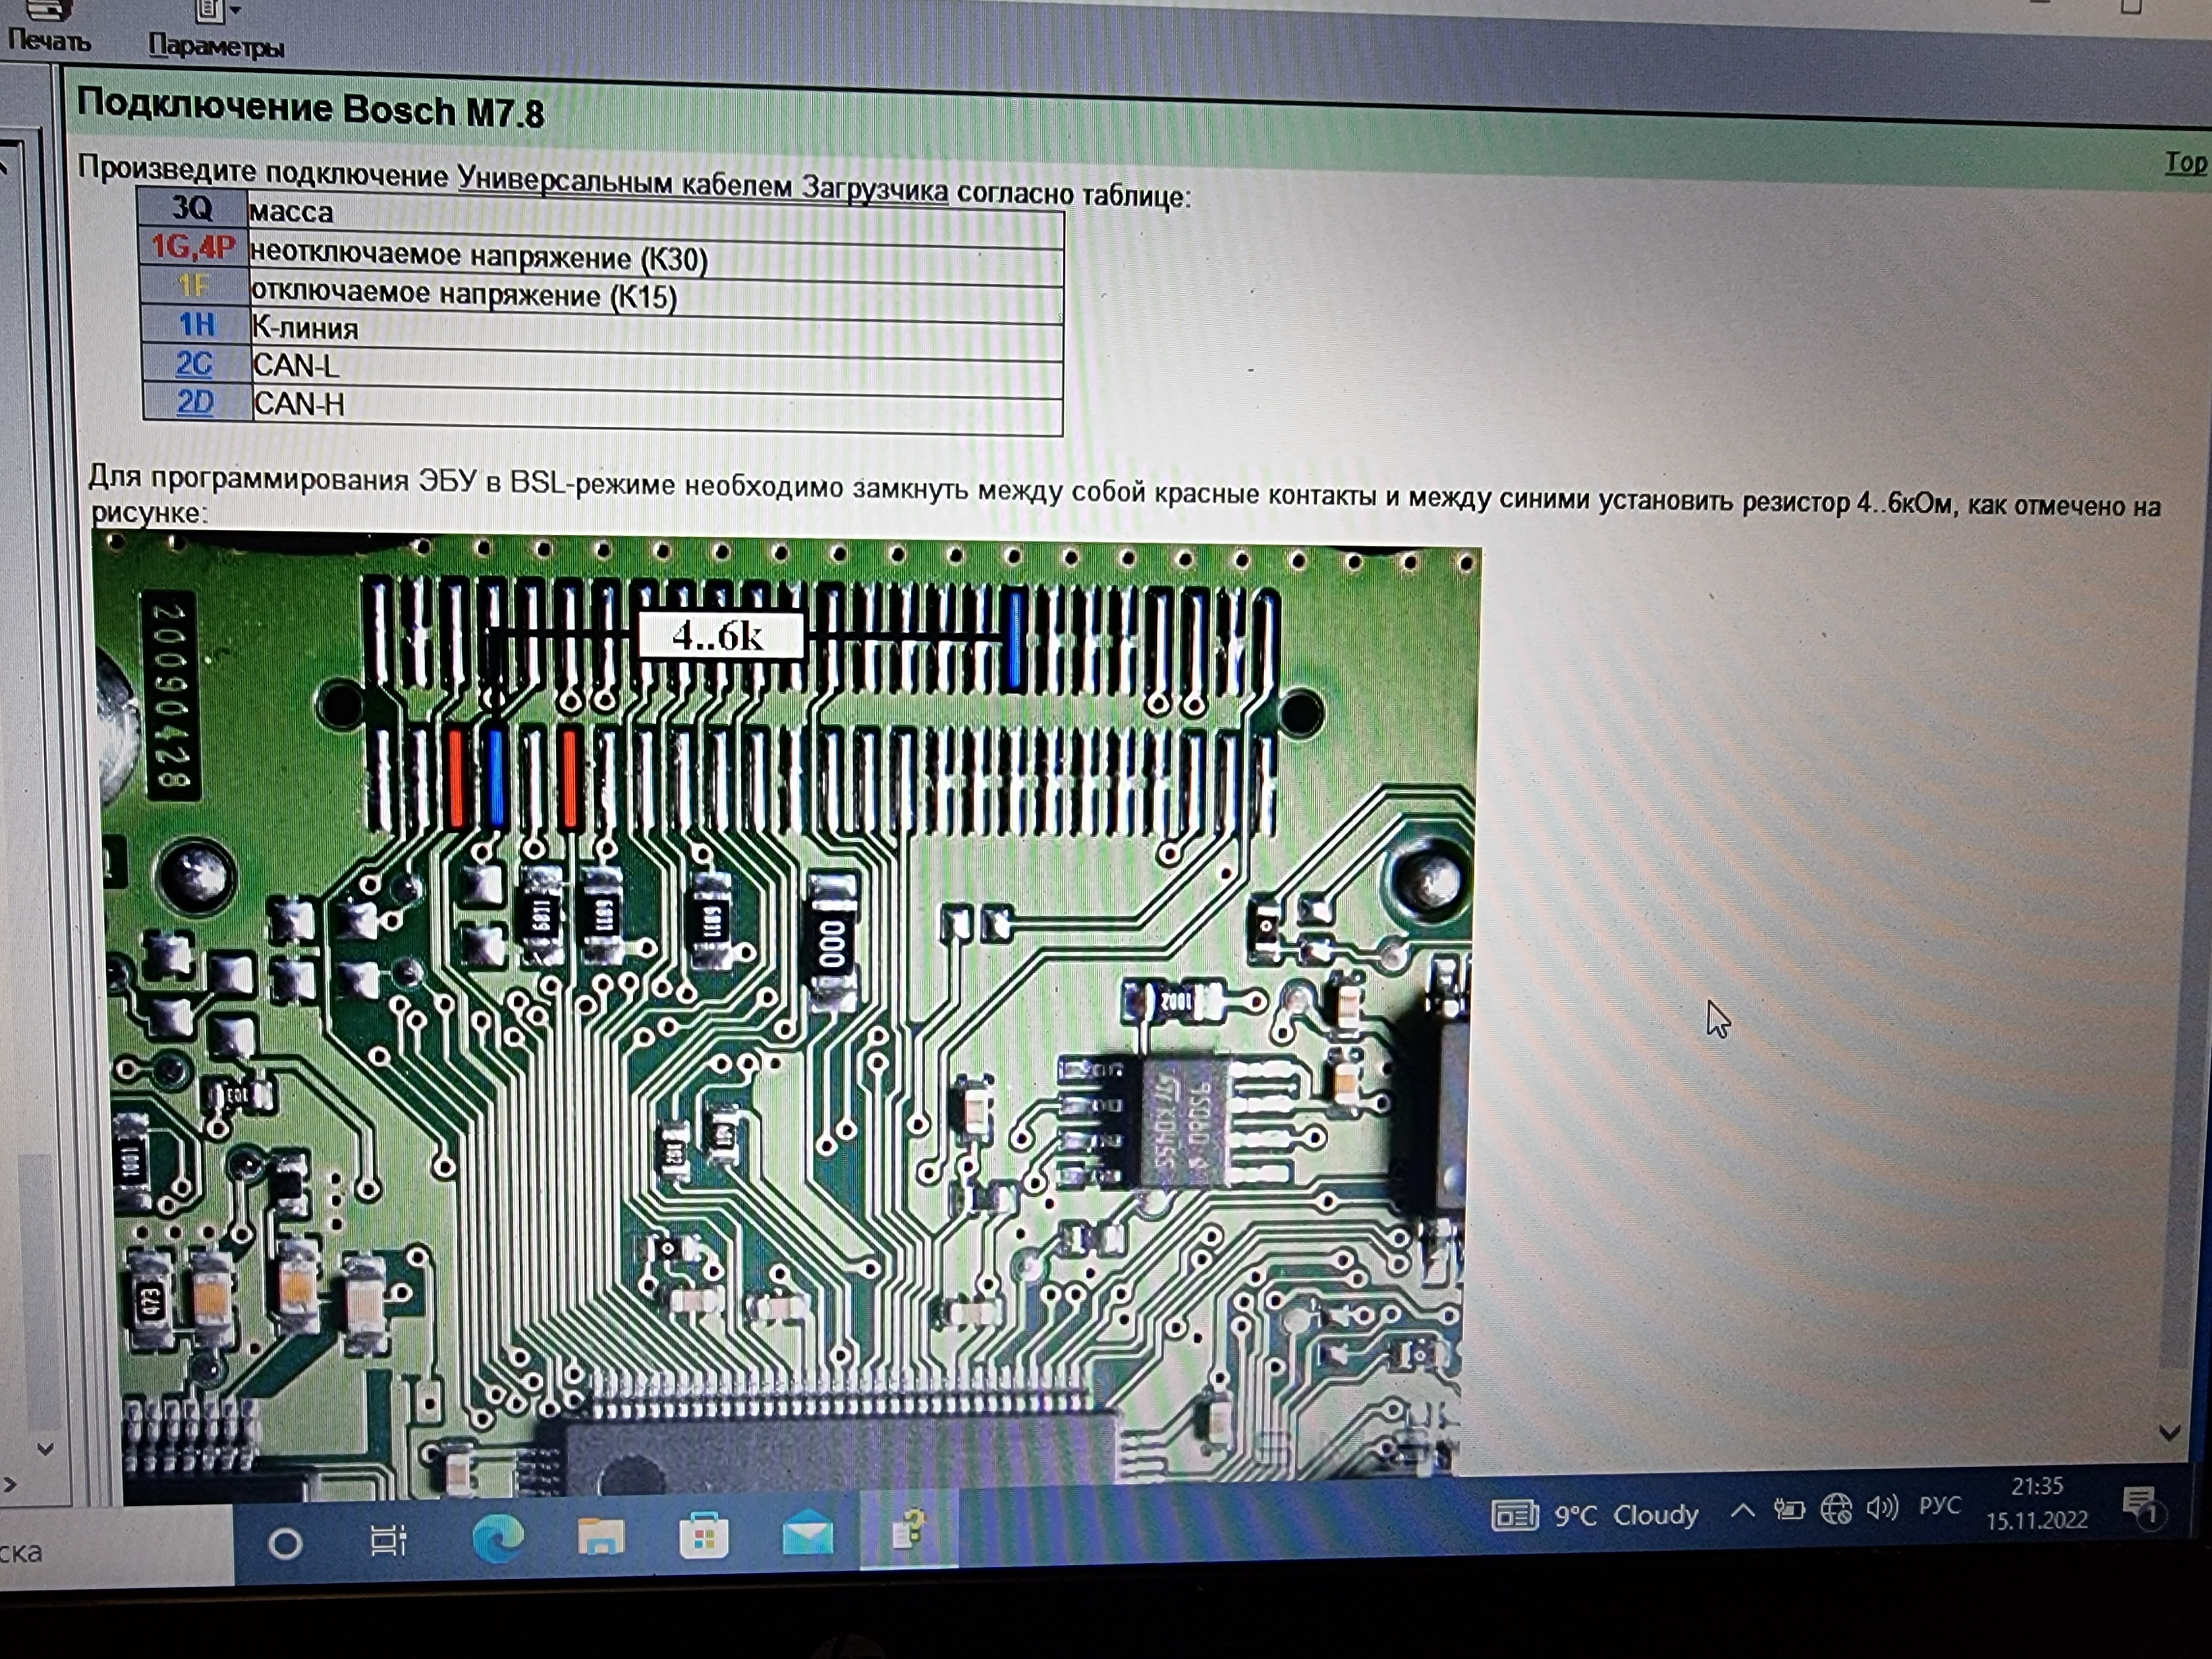This screenshot has height=1659, width=2212.
Task: Click the Параметры (Options) toolbar icon
Action: (x=209, y=14)
